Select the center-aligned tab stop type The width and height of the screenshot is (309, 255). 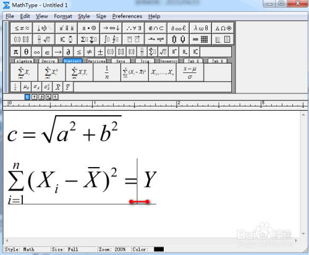click(35, 97)
